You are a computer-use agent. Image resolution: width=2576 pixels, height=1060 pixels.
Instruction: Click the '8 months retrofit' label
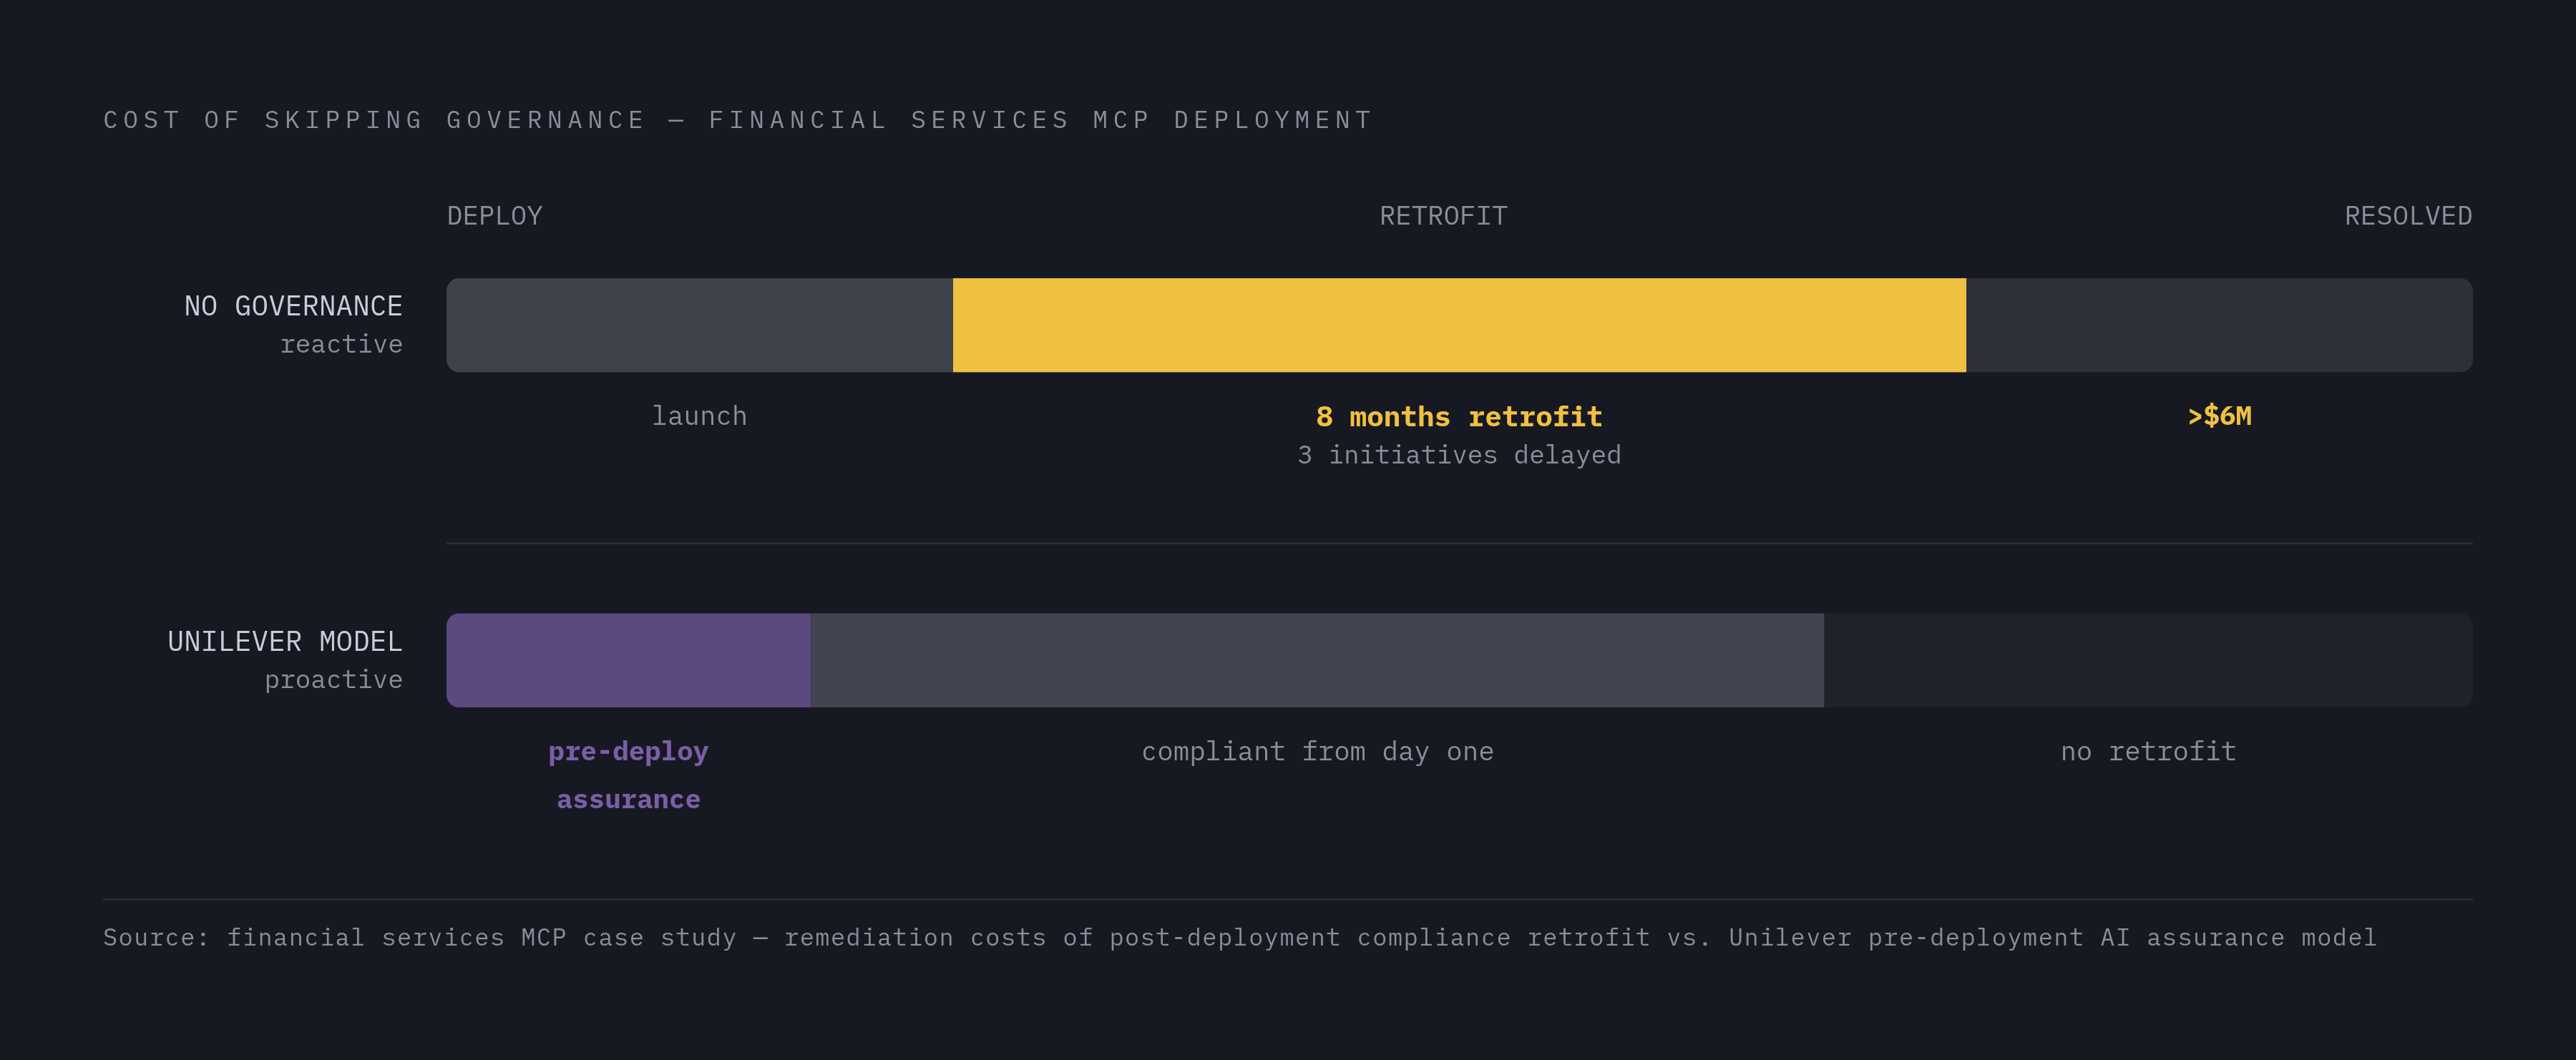[1459, 416]
